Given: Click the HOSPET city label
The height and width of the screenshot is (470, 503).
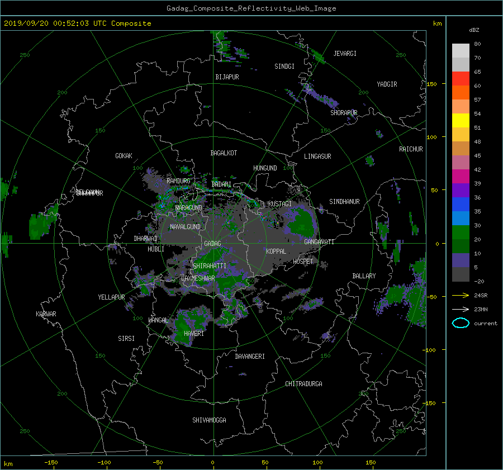Looking at the screenshot, I should click(303, 262).
